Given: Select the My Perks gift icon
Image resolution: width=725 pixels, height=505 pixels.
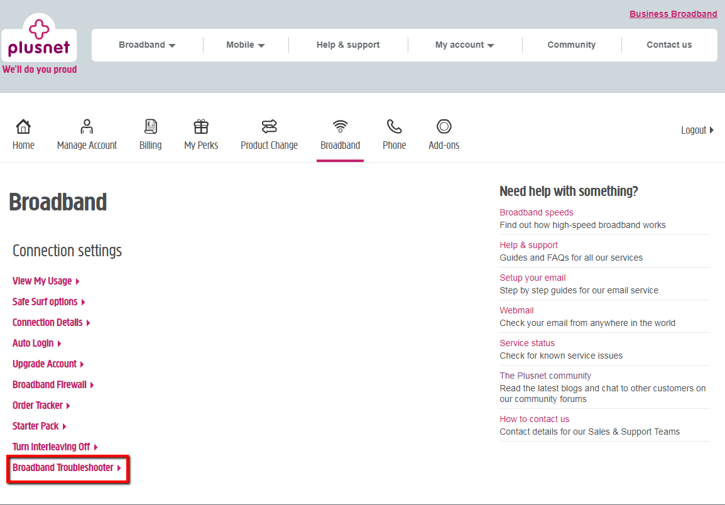Looking at the screenshot, I should point(201,134).
